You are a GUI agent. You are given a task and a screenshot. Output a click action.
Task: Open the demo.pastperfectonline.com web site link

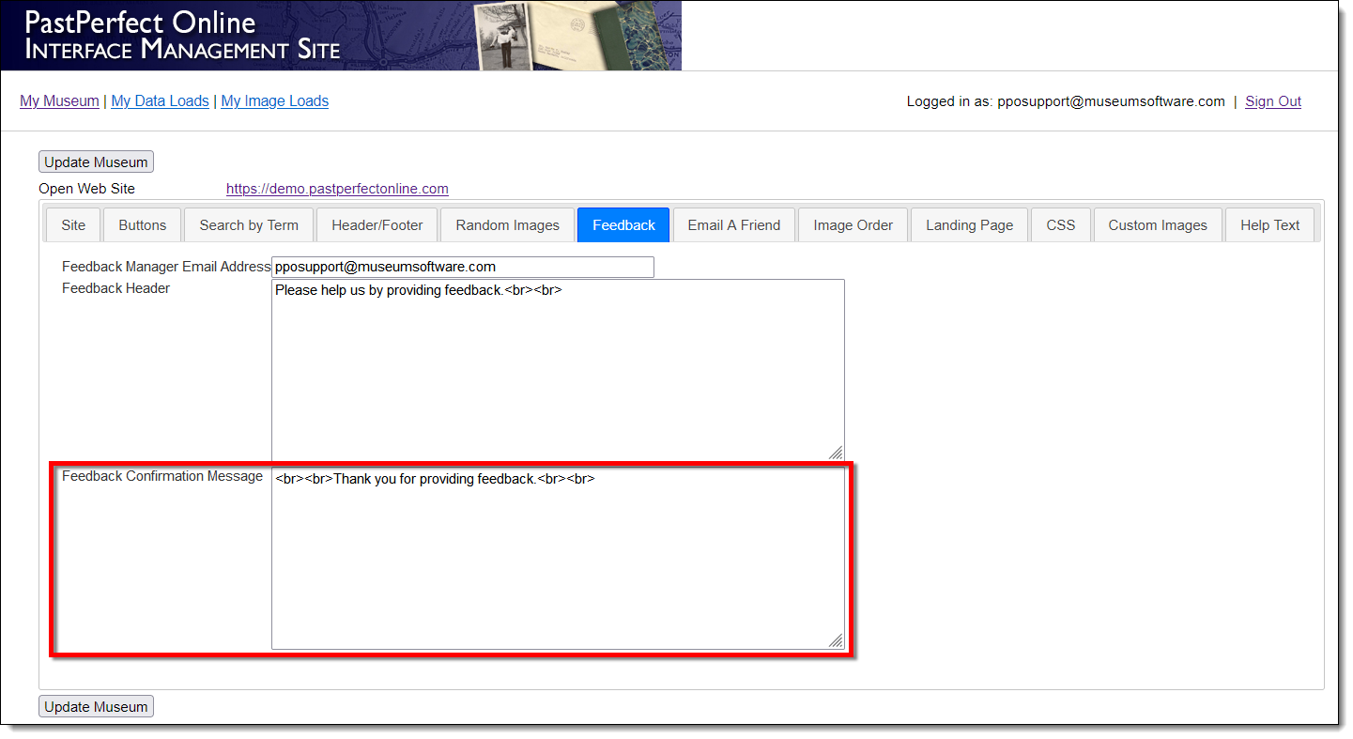[x=337, y=189]
